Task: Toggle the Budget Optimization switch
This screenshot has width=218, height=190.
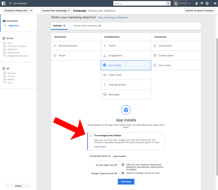Action: (x=122, y=173)
